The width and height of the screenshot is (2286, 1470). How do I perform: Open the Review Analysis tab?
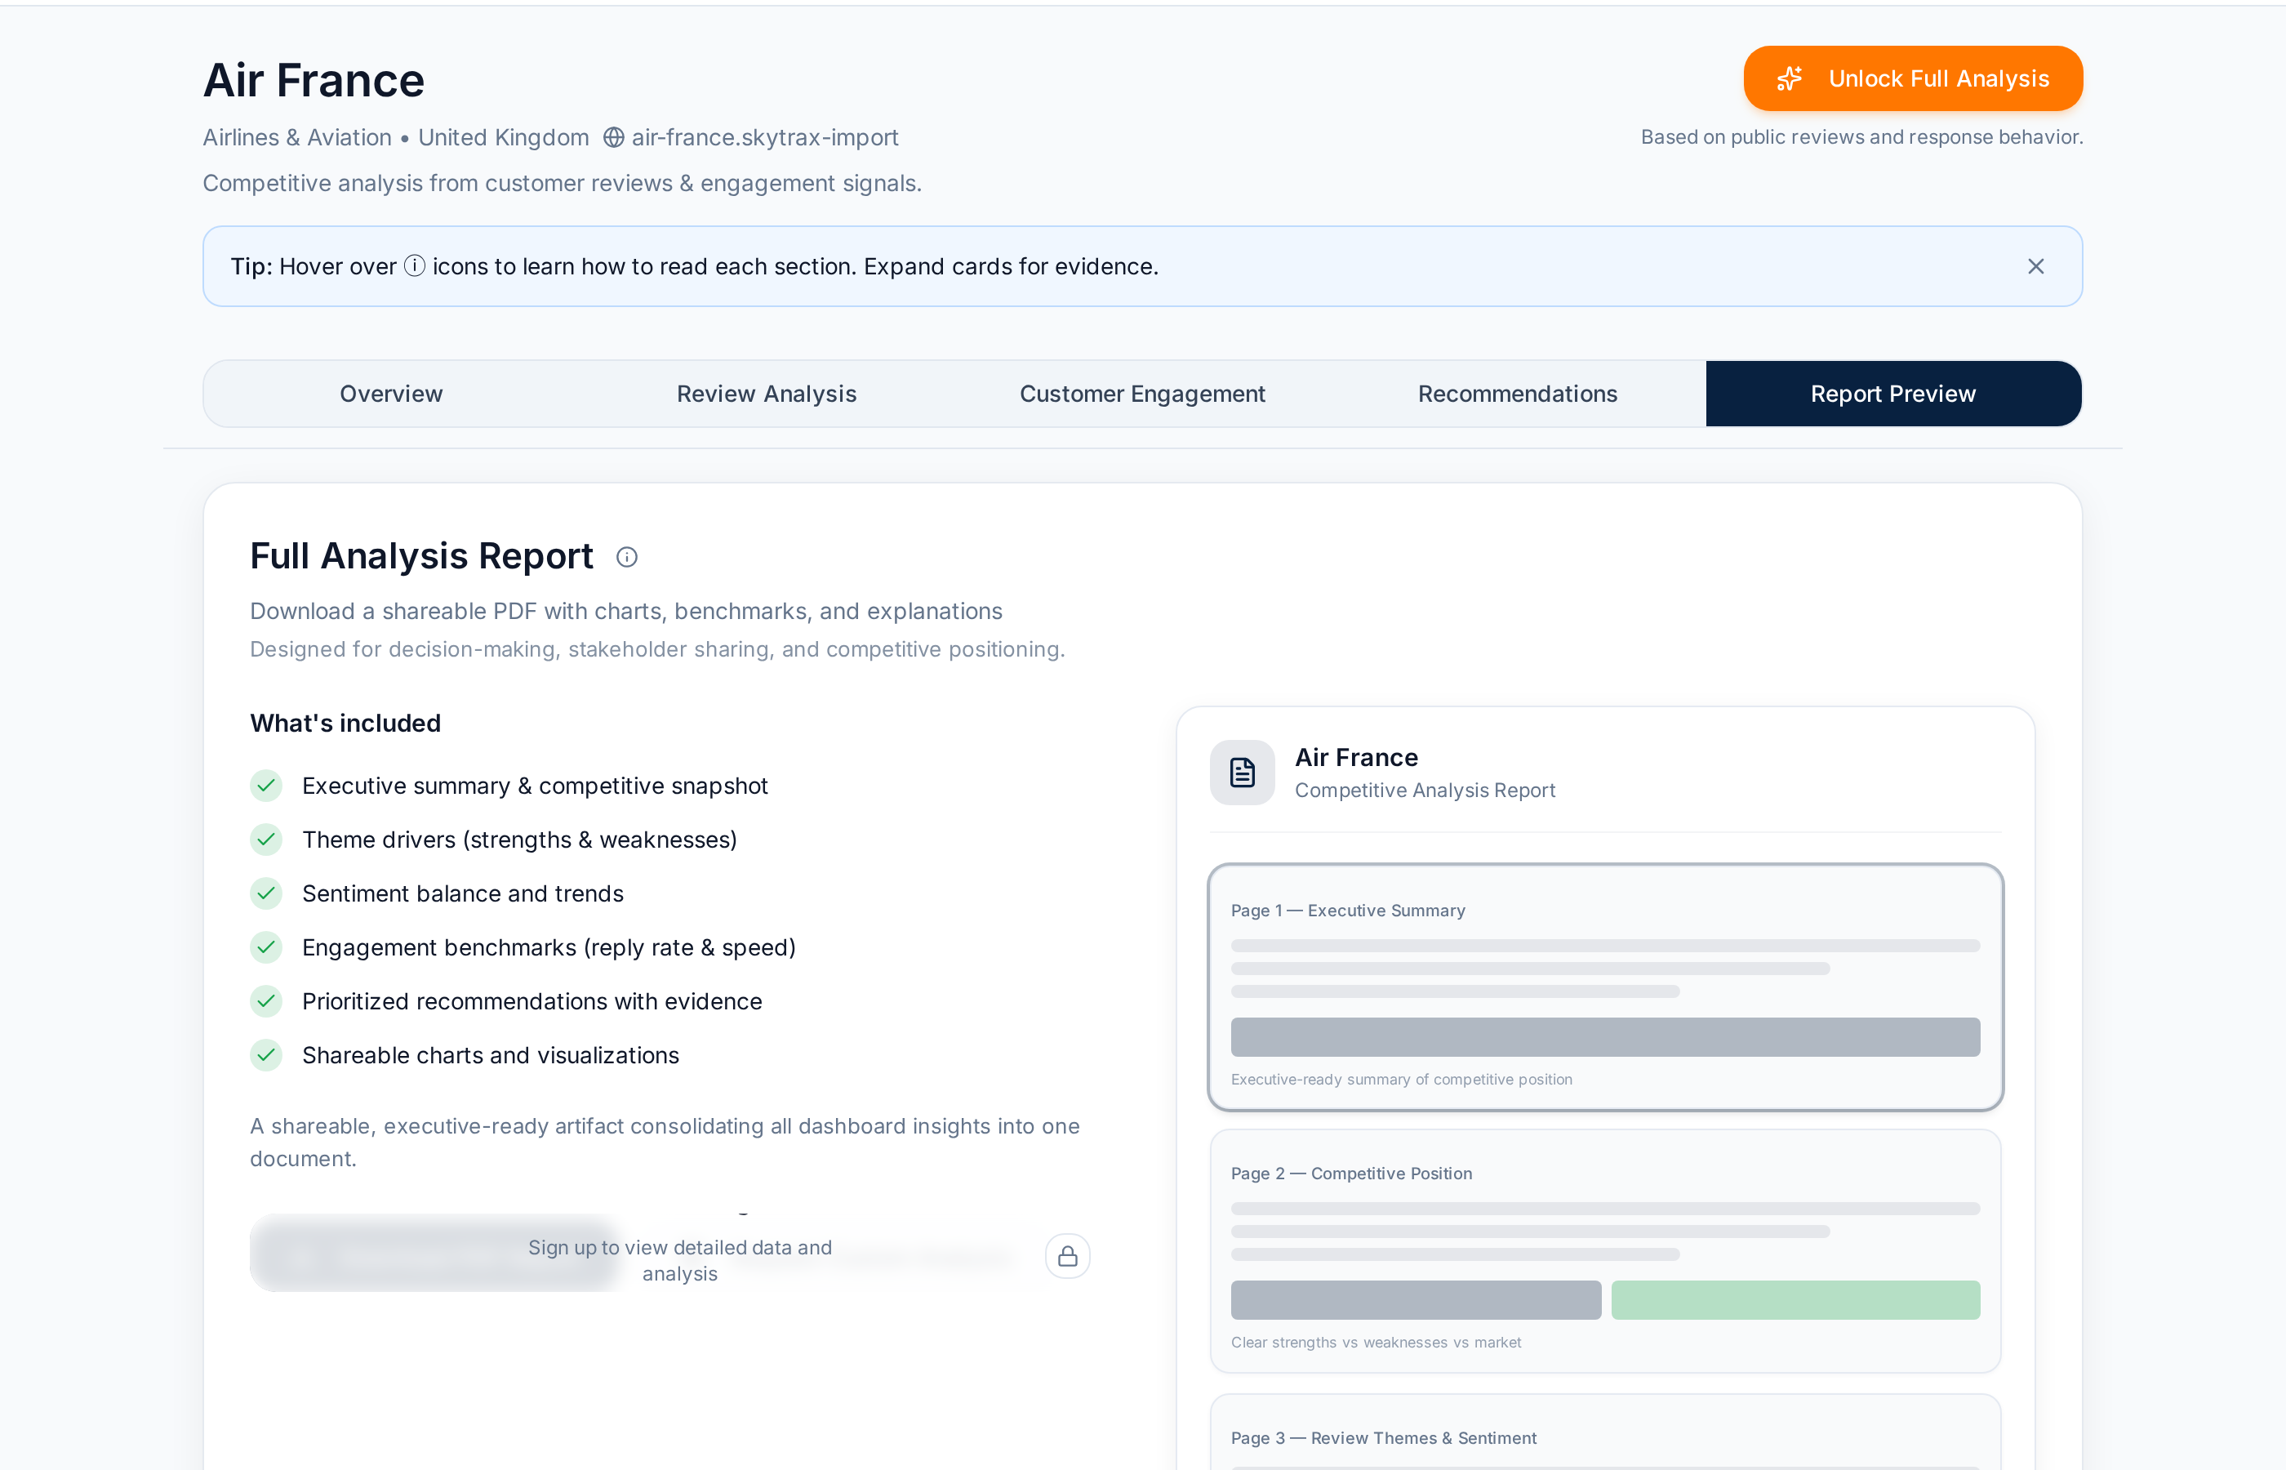pyautogui.click(x=766, y=394)
